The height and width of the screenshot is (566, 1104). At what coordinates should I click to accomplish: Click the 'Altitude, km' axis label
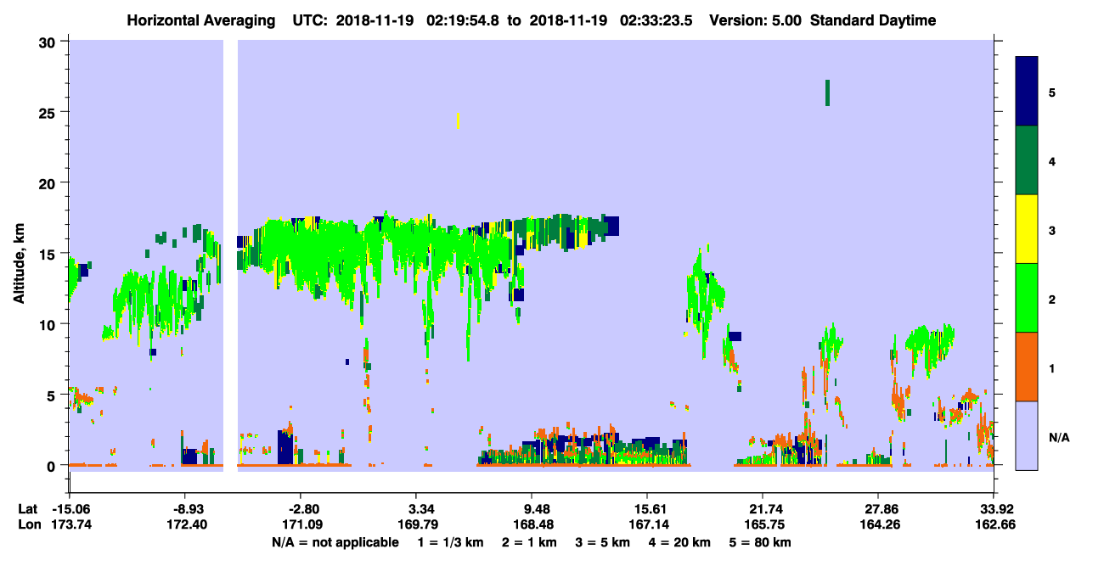coord(18,265)
